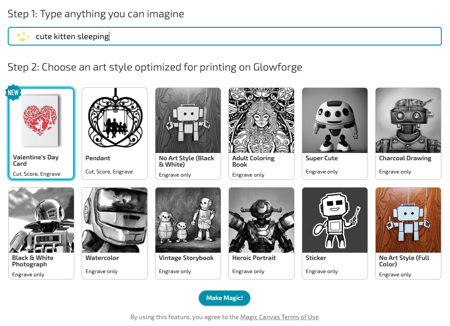This screenshot has height=326, width=450.
Task: Choose the Sticker art style
Action: click(x=335, y=233)
